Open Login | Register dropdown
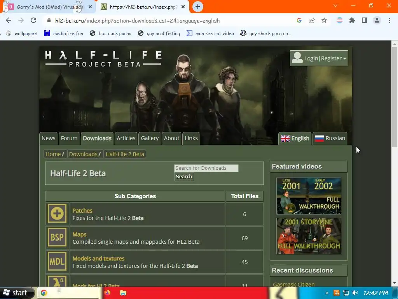Viewport: 398px width, 299px height. (319, 58)
